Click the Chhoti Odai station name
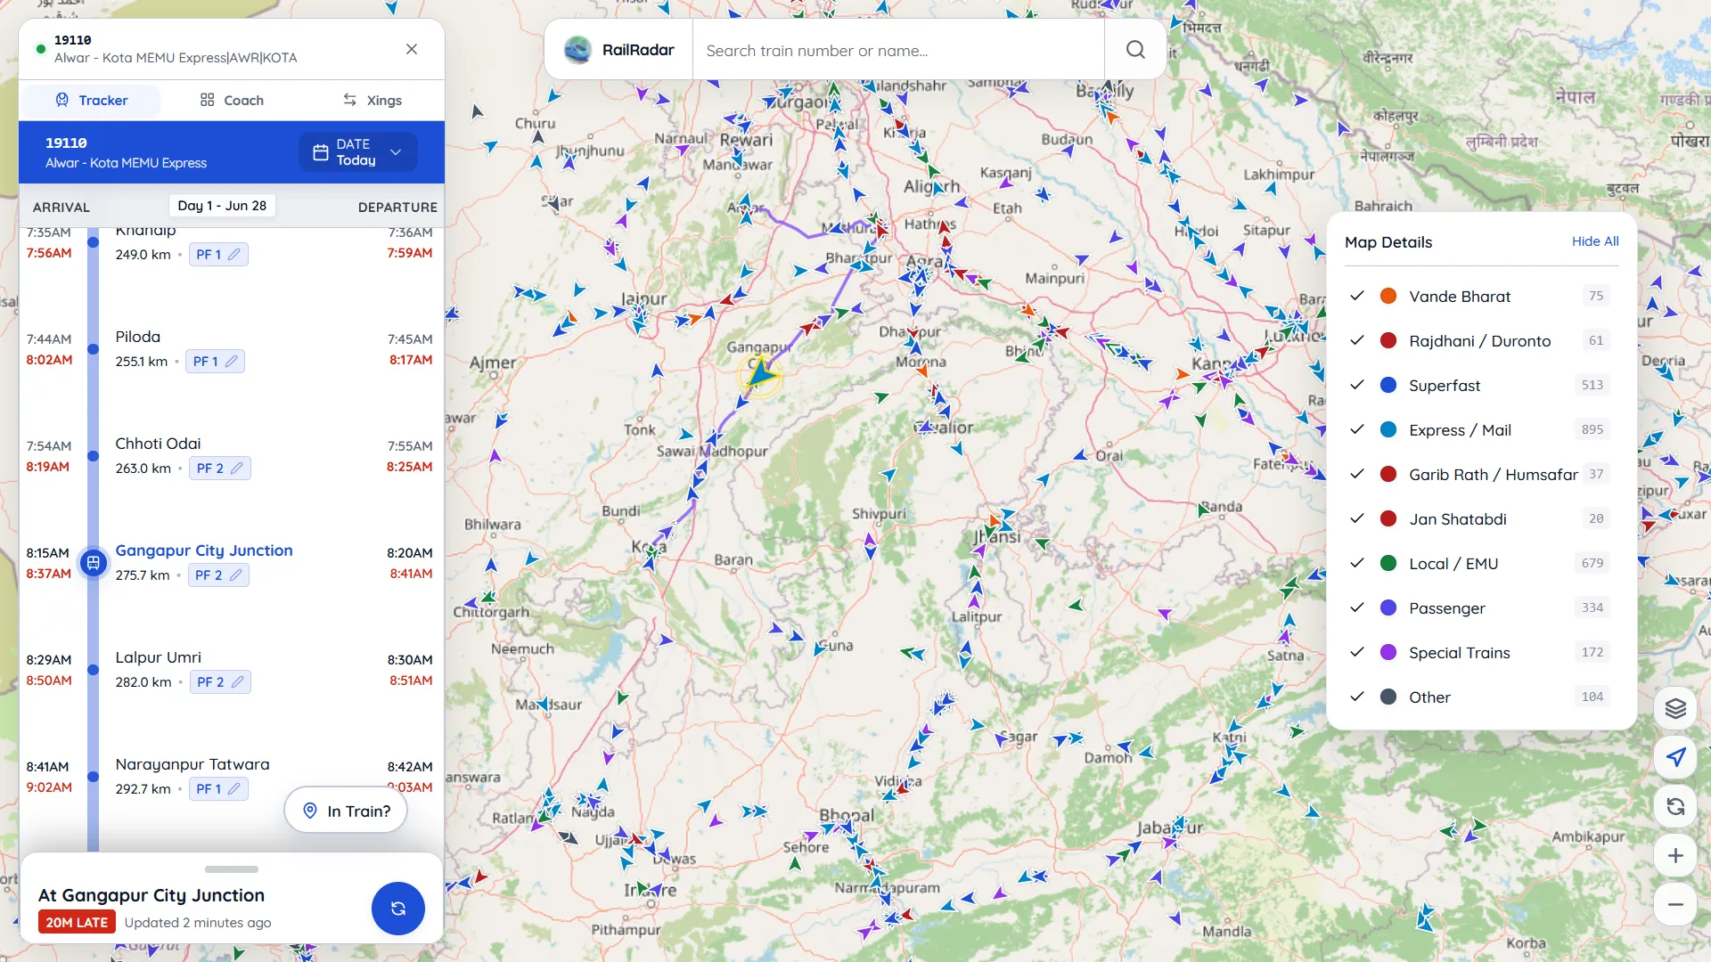Image resolution: width=1711 pixels, height=962 pixels. coord(158,444)
